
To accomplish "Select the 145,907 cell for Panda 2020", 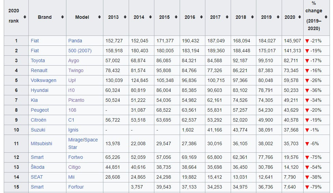I will coord(292,41).
